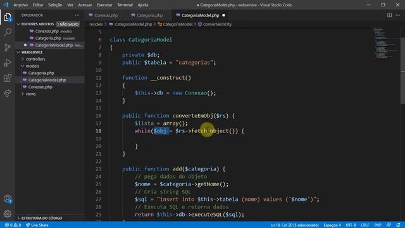Open the editor more actions ellipsis
This screenshot has height=228, width=405.
coord(398,15)
